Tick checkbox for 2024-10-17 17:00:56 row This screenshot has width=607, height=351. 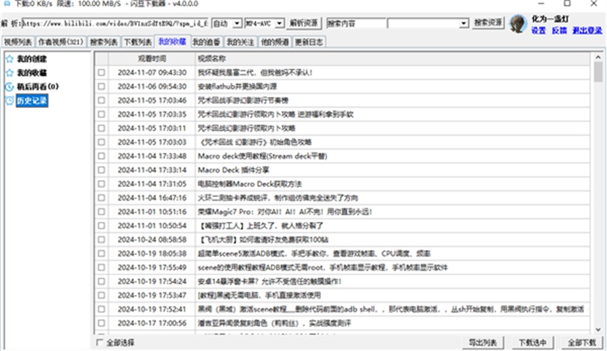(x=101, y=323)
